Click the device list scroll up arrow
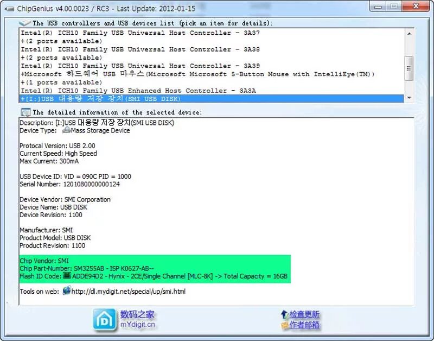This screenshot has height=341, width=434. point(409,34)
